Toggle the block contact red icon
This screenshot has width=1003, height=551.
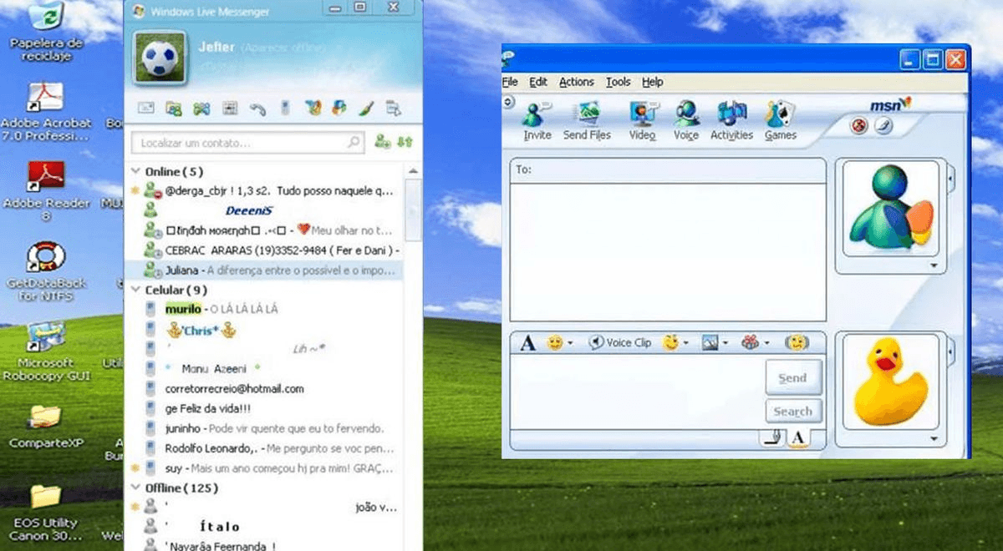click(x=858, y=125)
